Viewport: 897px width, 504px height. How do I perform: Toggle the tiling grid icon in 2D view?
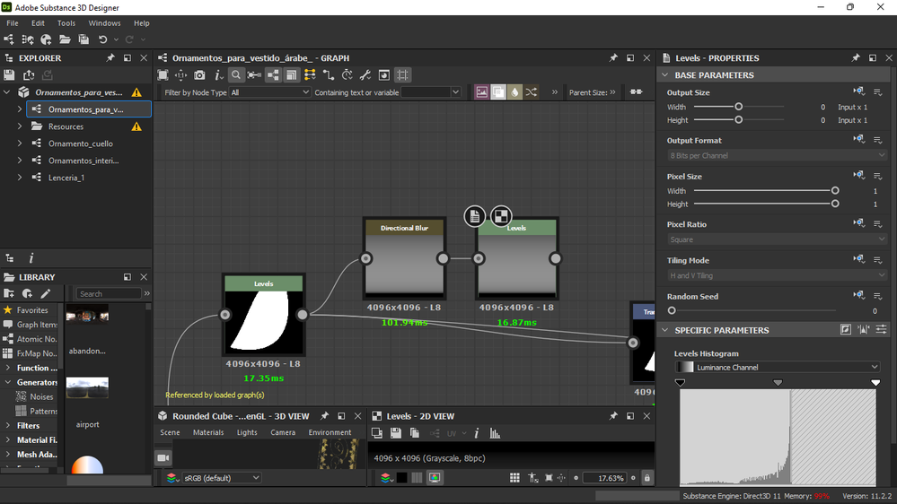click(514, 478)
